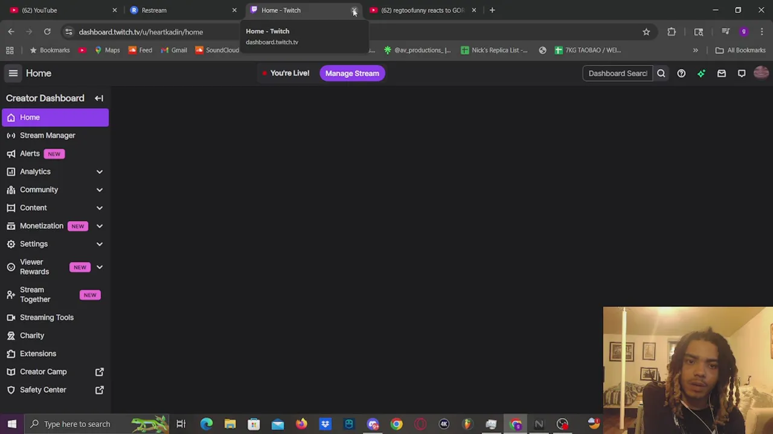773x434 pixels.
Task: Click the Dashboard Search input field
Action: [617, 74]
